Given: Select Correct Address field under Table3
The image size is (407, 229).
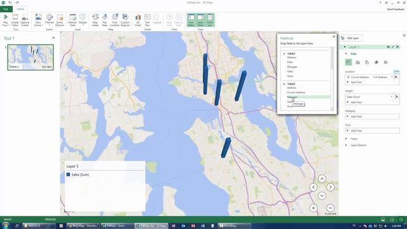Looking at the screenshot, I should pyautogui.click(x=296, y=92).
